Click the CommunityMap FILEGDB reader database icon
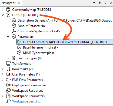The height and width of the screenshot is (106, 113). coord(8,10)
